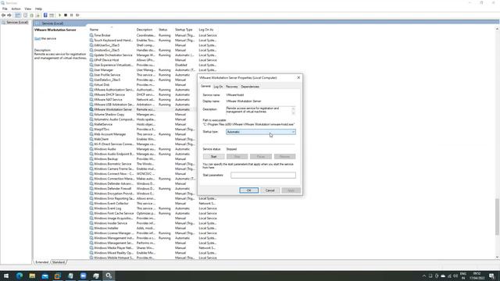Open the notification center icon

[491, 276]
